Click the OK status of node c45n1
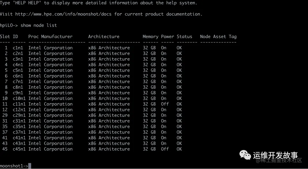This screenshot has height=169, width=308. click(179, 149)
